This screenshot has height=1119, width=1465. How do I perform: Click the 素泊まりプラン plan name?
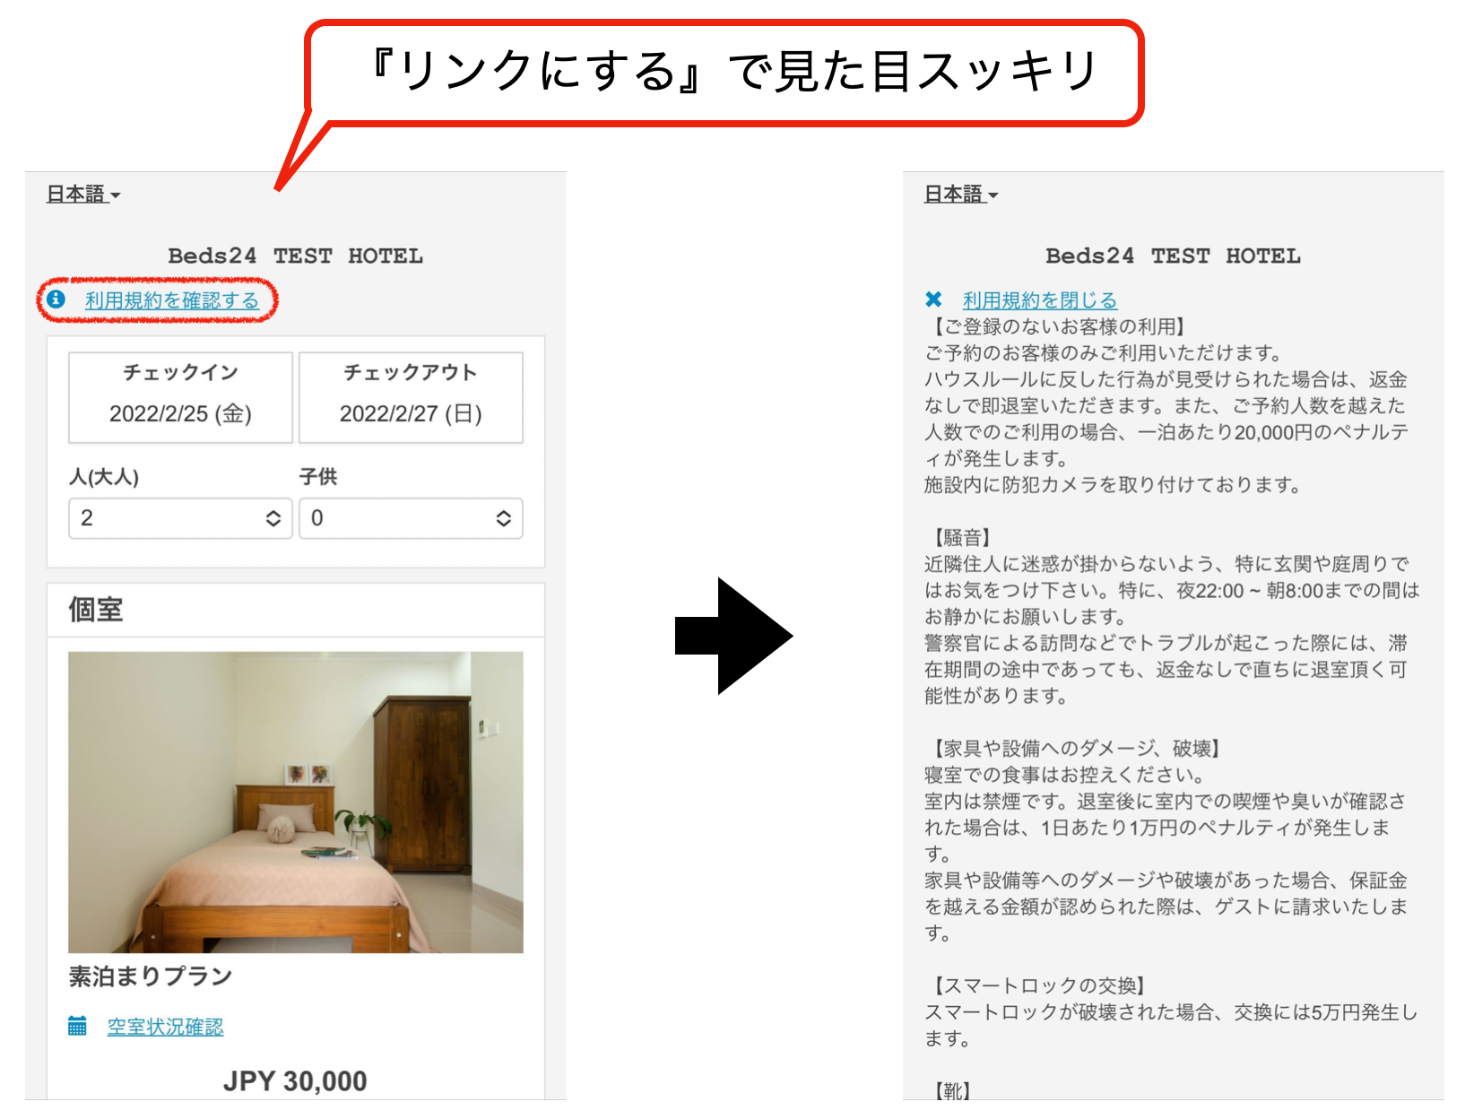click(x=151, y=976)
